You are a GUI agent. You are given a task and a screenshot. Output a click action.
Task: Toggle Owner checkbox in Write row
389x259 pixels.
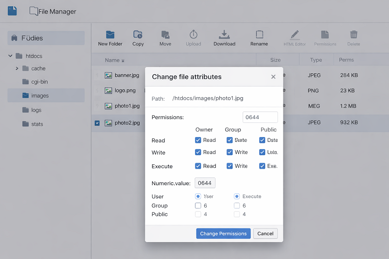[198, 152]
